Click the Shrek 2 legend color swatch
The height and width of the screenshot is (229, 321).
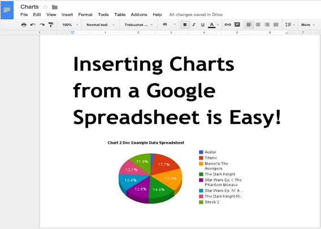(x=201, y=202)
